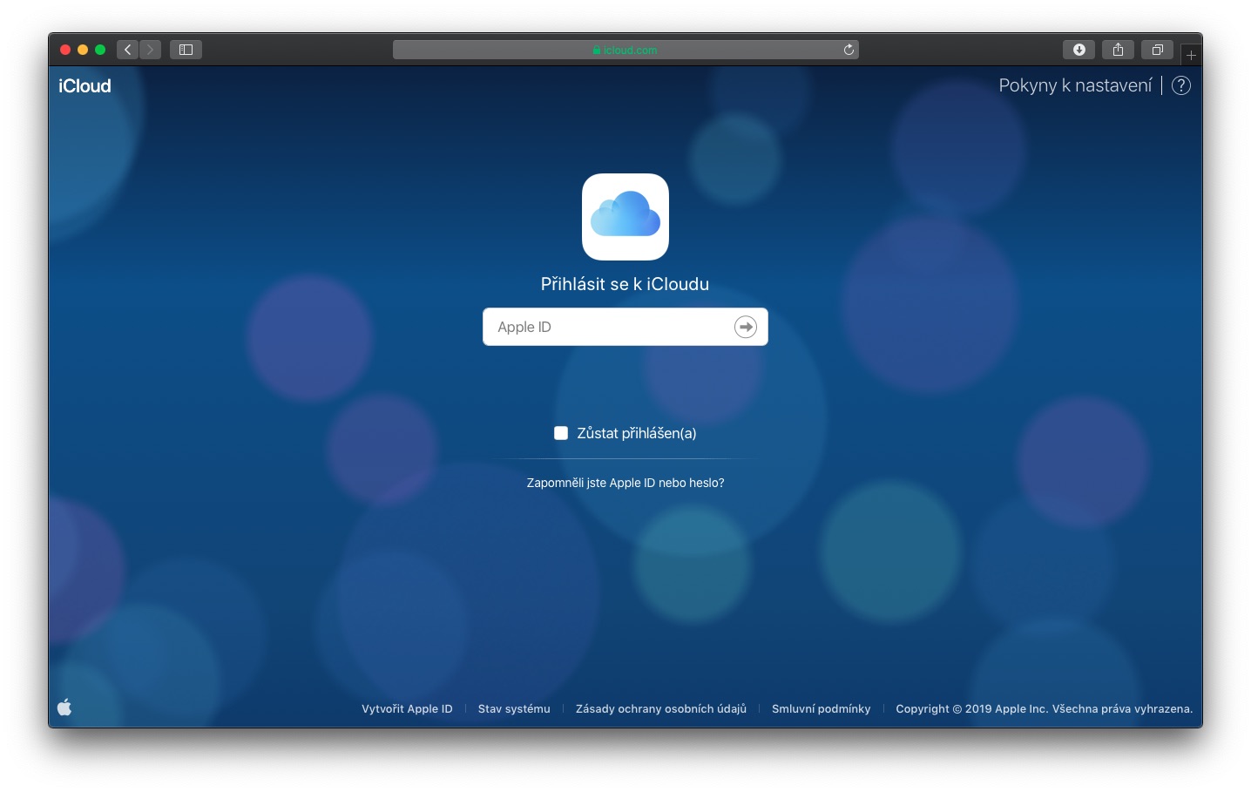Screen dimensions: 1251x792
Task: Open Zásady ochrany osobních údajů link
Action: click(661, 709)
